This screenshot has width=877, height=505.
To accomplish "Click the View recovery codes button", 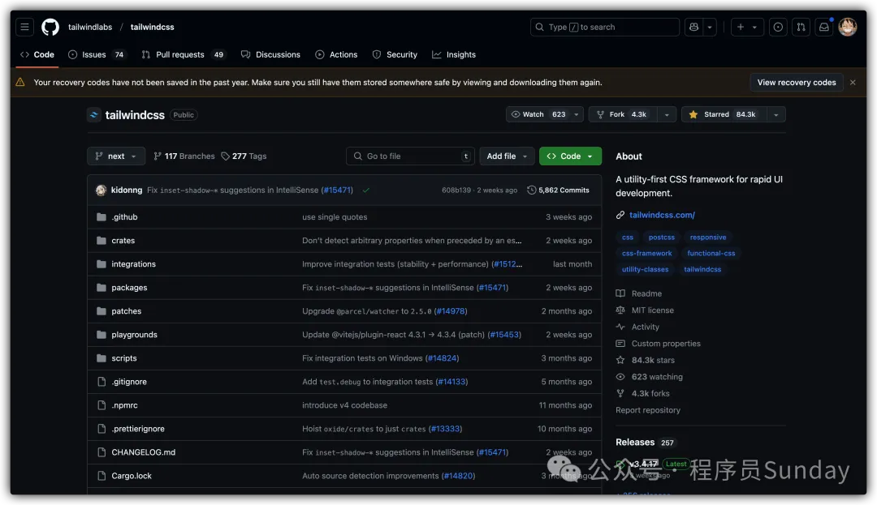I will tap(796, 83).
